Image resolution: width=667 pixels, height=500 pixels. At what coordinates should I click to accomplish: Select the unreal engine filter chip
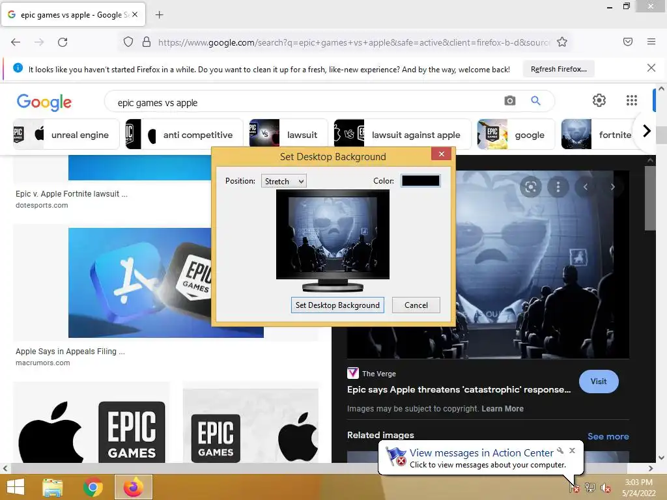pos(66,135)
